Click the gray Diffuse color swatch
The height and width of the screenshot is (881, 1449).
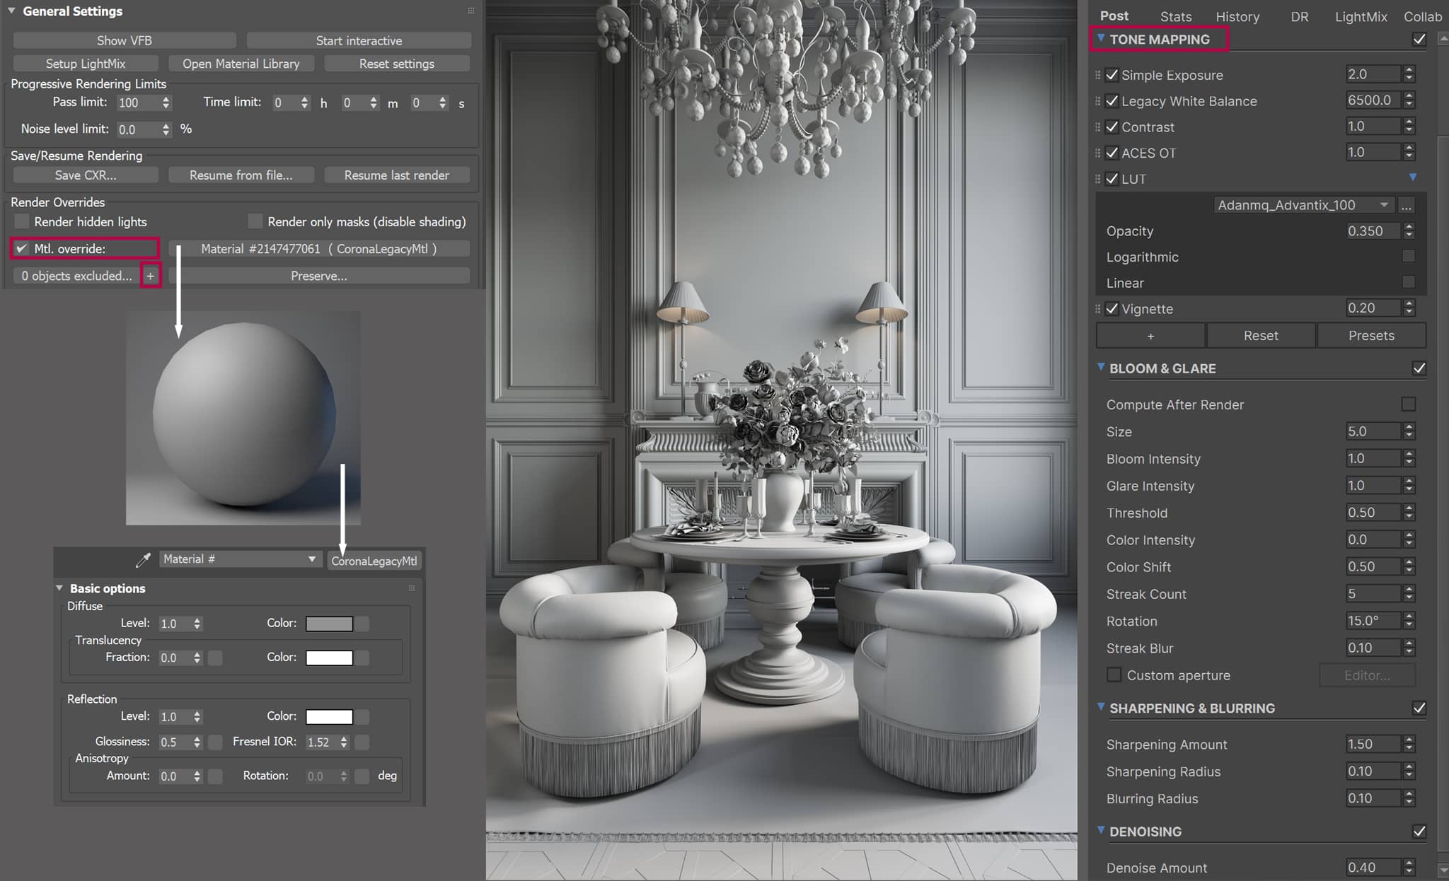[x=329, y=624]
